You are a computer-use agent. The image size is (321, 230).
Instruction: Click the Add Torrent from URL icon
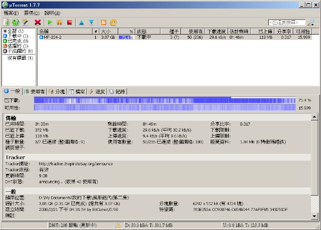point(16,22)
